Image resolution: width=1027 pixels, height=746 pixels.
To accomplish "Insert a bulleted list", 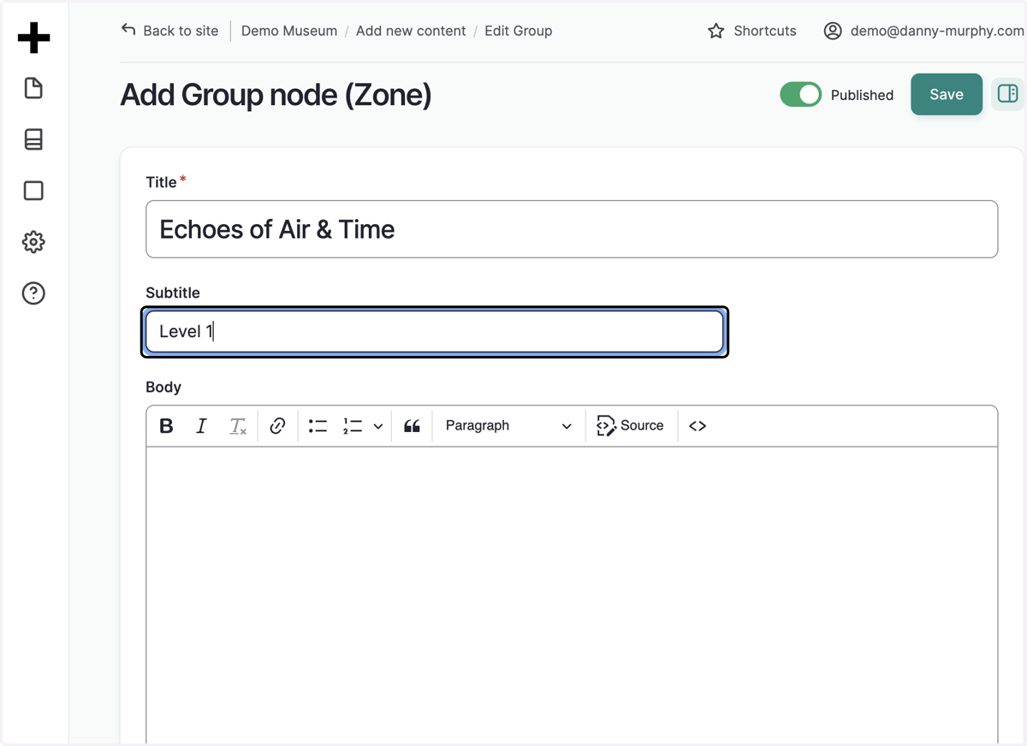I will [318, 426].
